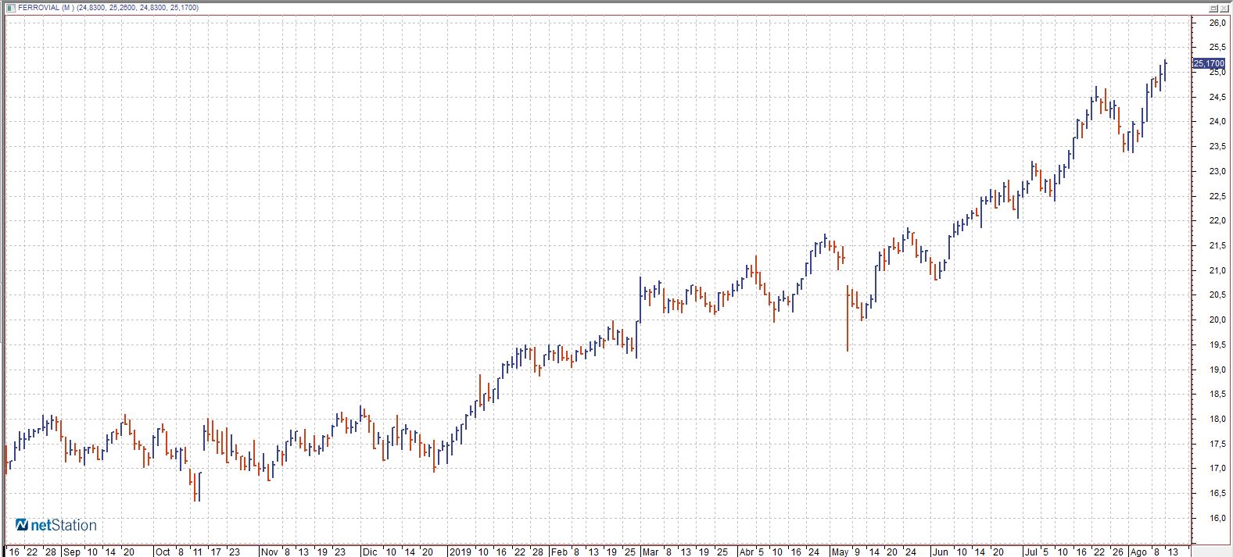Click the Ago label on the date axis

[x=1138, y=552]
